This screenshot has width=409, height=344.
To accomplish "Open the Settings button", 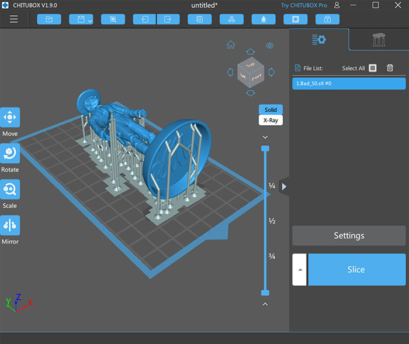I will coord(349,236).
